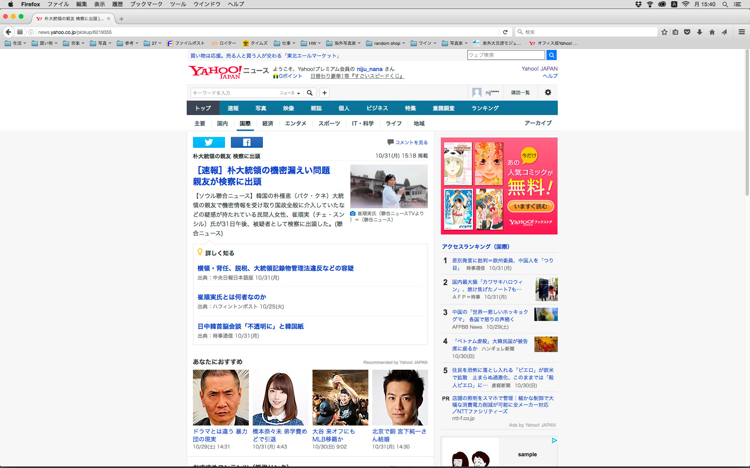Open Firefox downloads arrow icon
The image size is (750, 468).
699,32
